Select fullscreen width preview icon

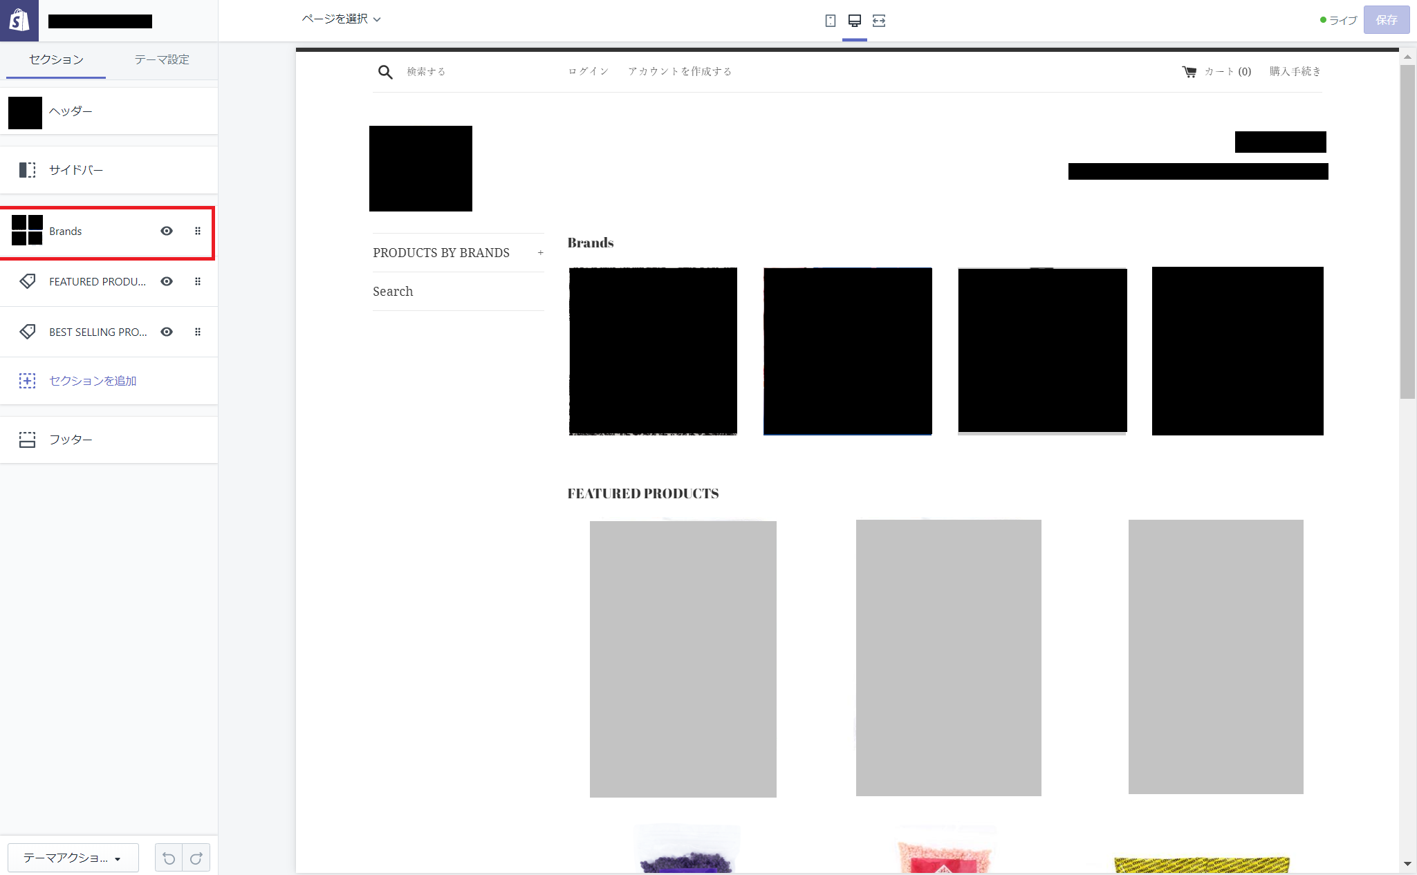coord(879,21)
